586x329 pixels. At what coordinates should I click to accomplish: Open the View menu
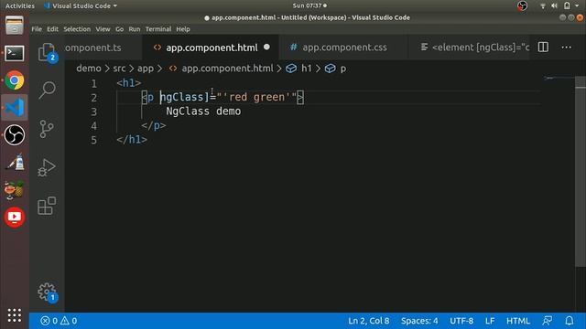(103, 29)
